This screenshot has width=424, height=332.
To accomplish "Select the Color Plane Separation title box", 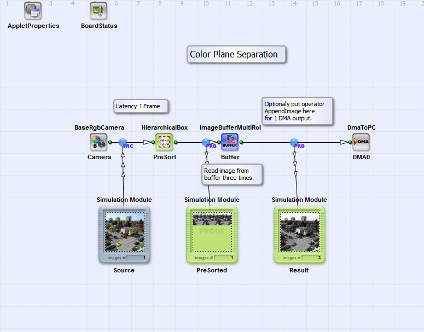I will click(x=236, y=55).
